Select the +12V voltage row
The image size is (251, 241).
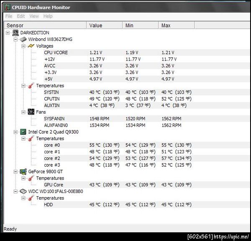146,59
